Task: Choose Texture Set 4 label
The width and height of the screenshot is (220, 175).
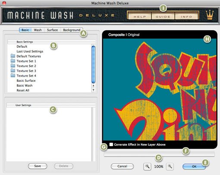Action: (26, 76)
